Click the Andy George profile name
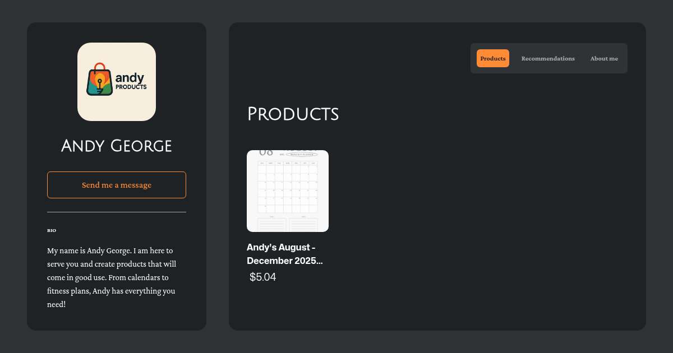 (x=117, y=146)
